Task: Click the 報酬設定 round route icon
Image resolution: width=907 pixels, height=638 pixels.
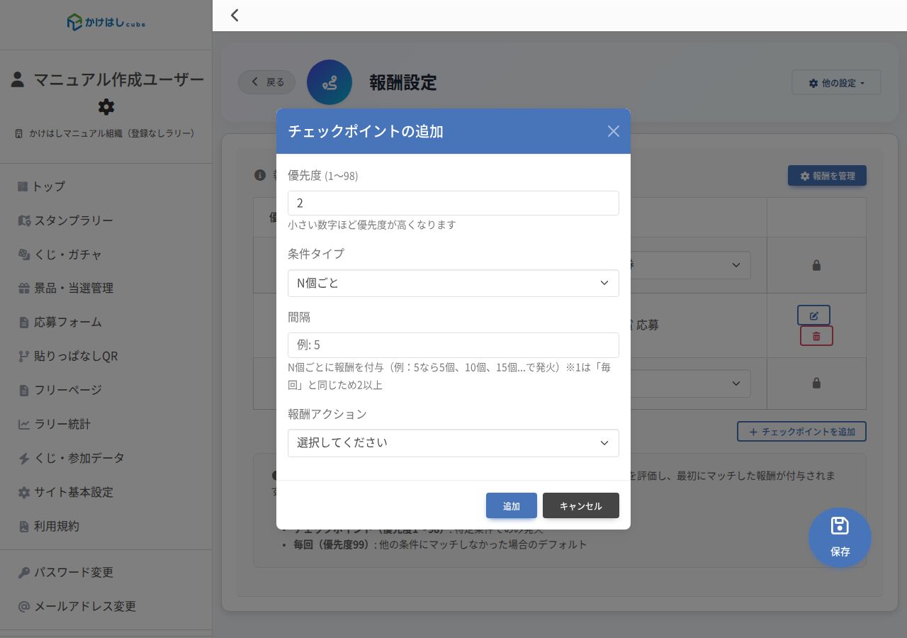Action: tap(329, 82)
